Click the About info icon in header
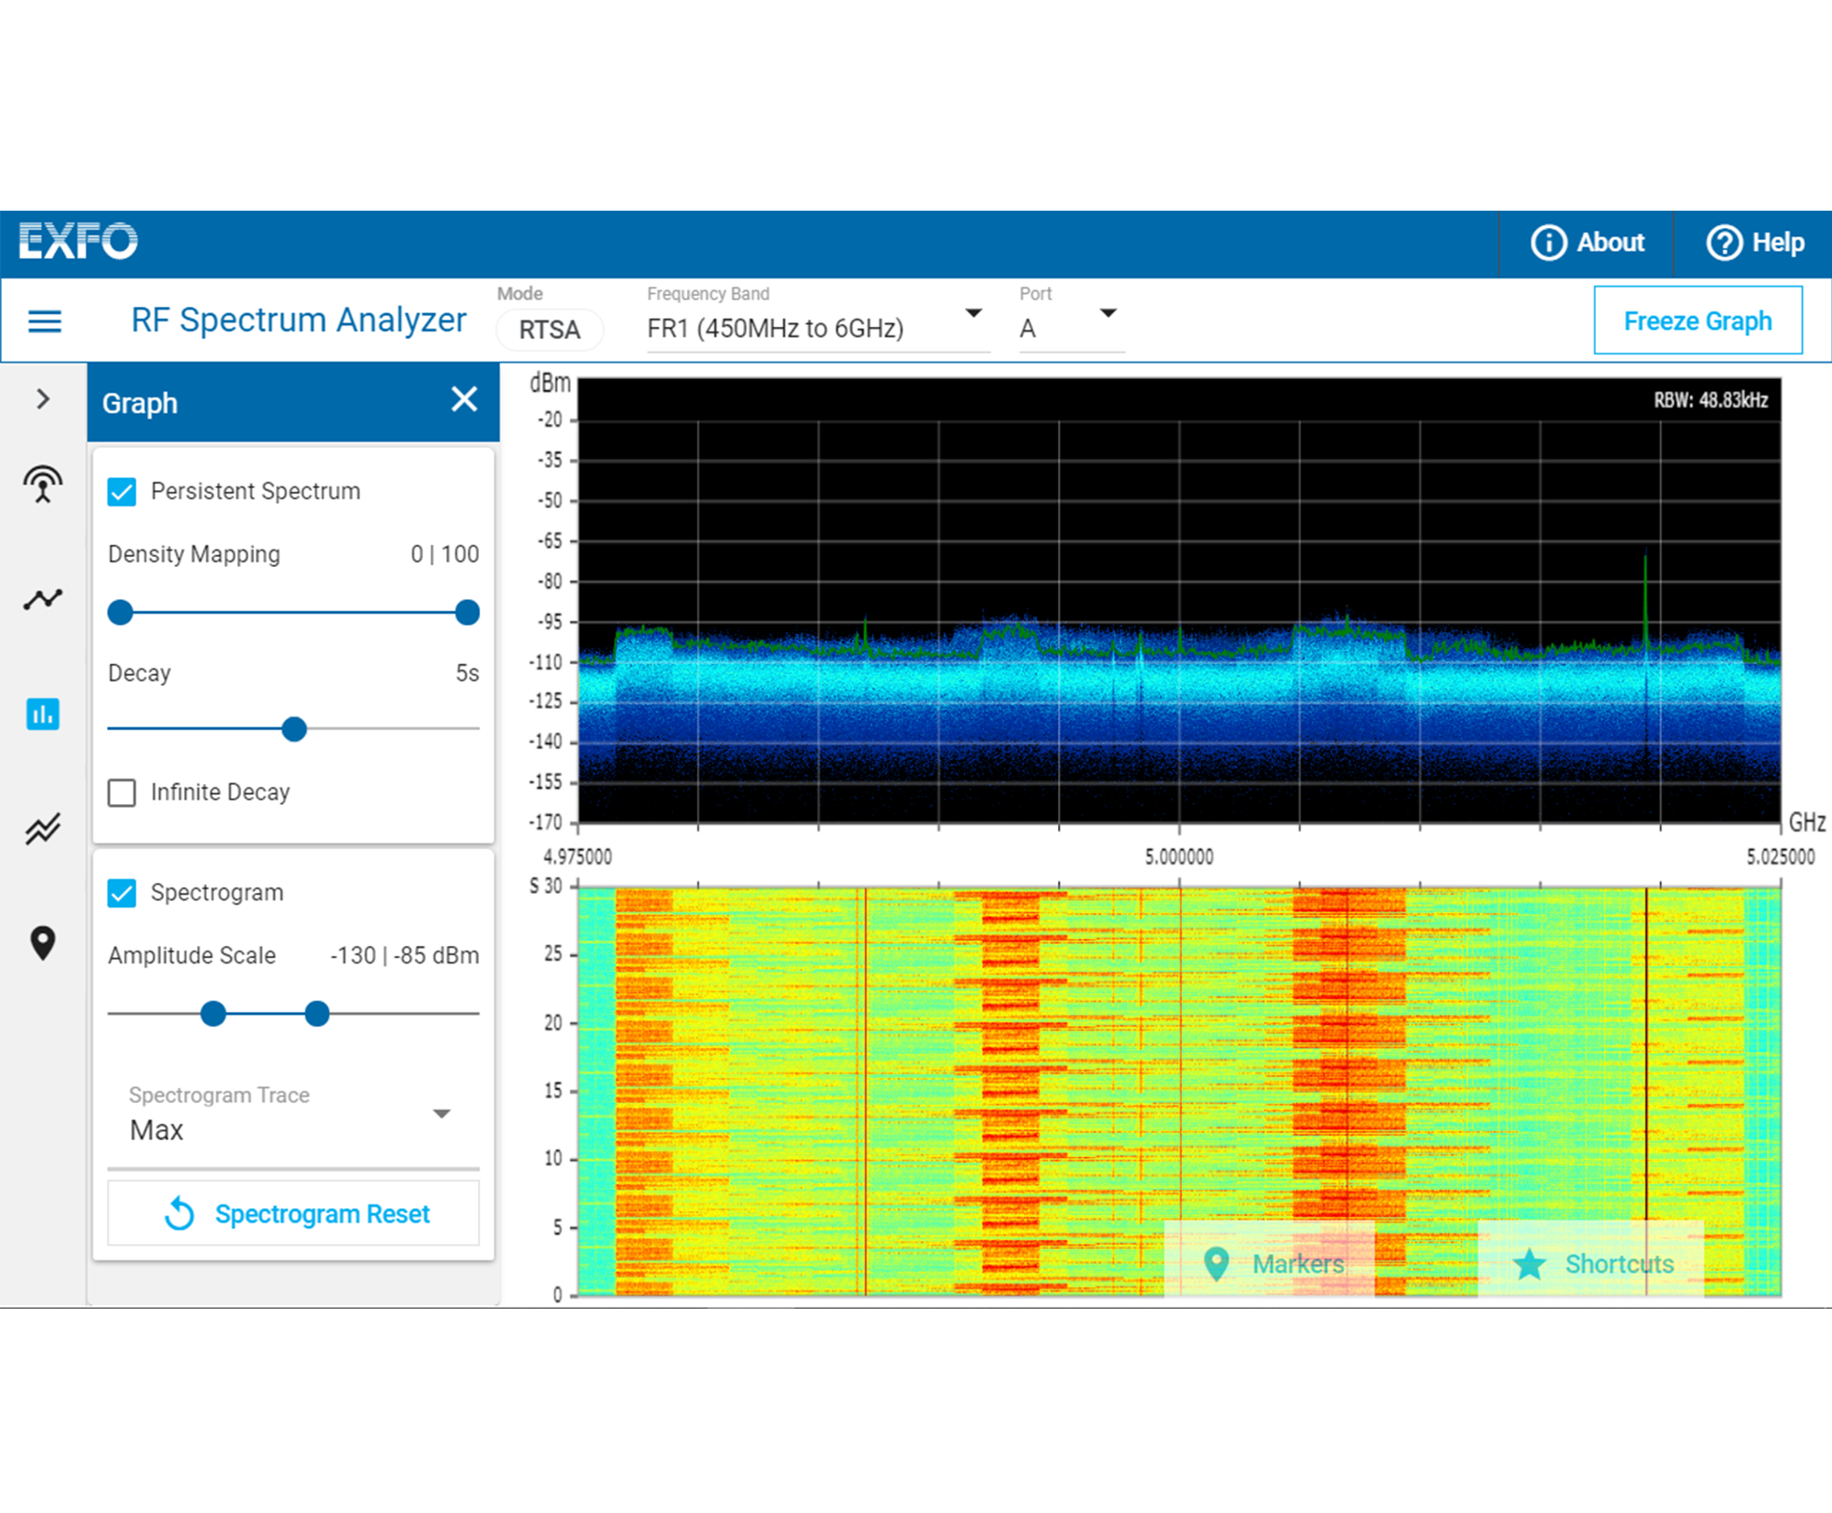The width and height of the screenshot is (1832, 1513). point(1548,242)
